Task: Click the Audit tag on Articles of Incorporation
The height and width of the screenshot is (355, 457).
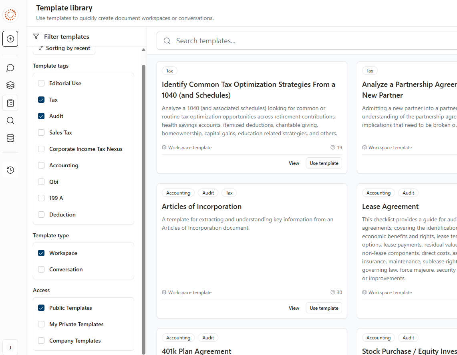Action: pos(208,193)
